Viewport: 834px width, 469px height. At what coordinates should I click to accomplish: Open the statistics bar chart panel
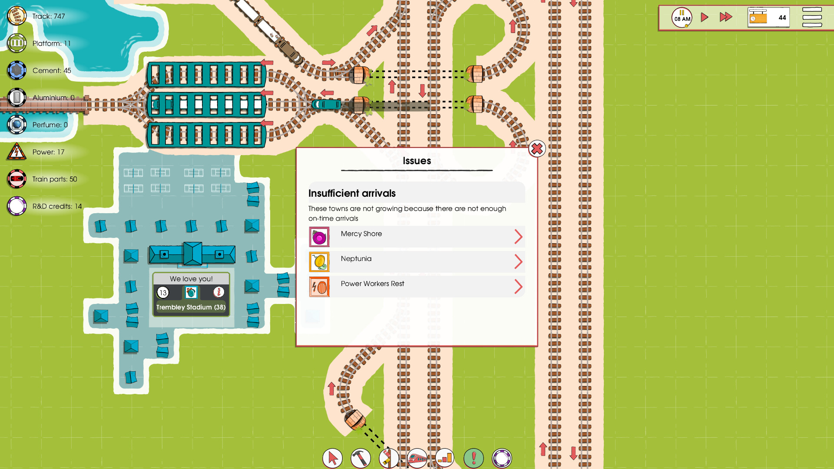445,458
